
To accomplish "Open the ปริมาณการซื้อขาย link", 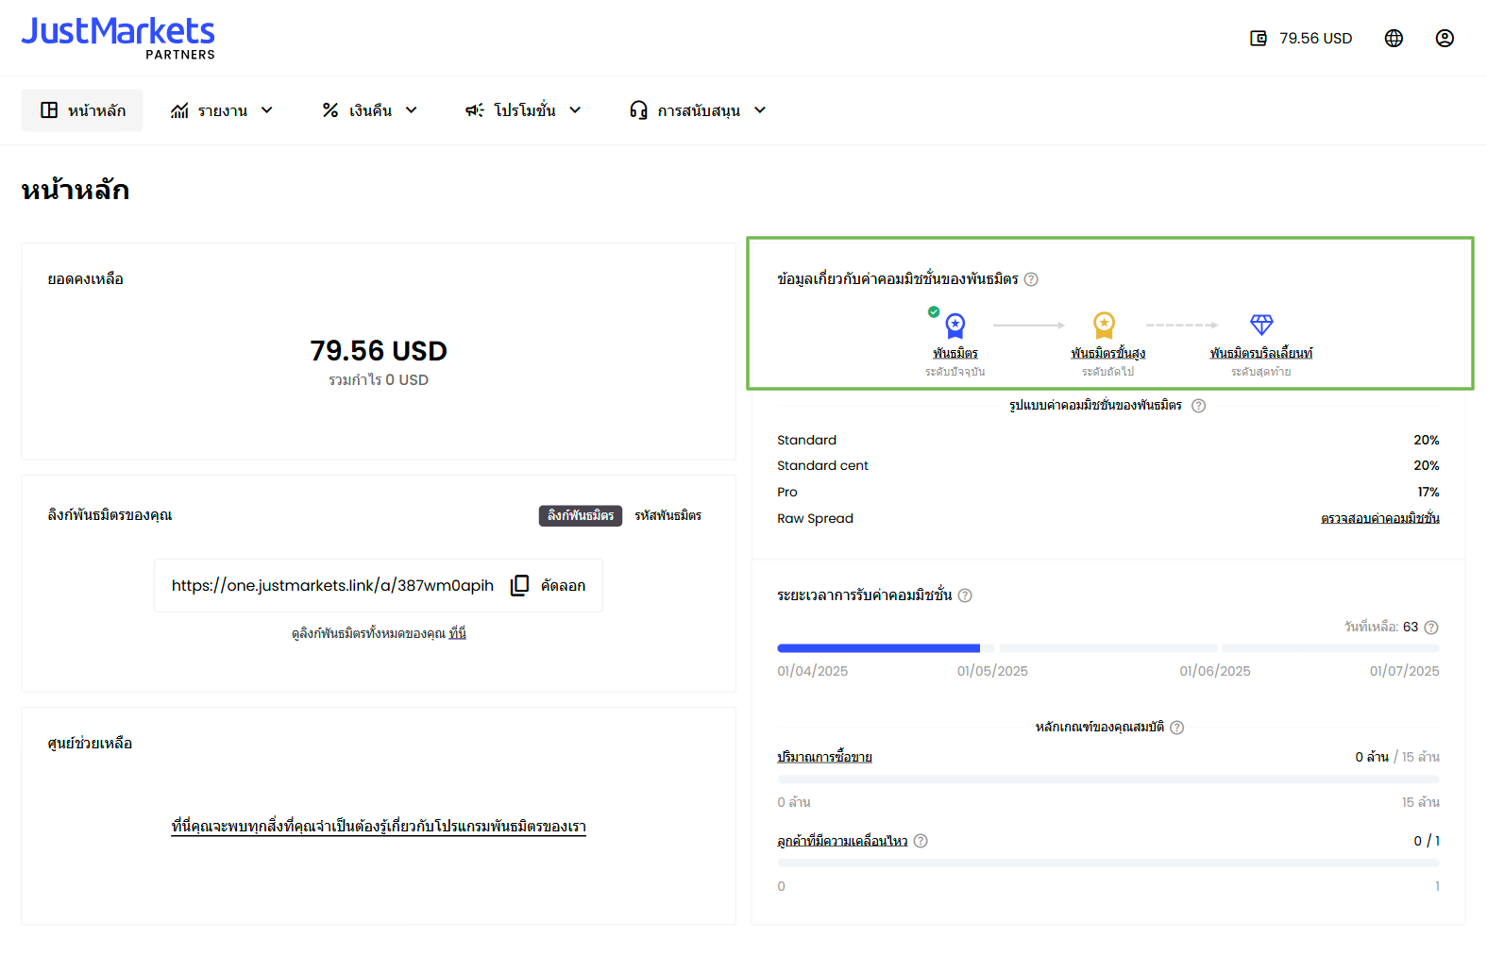I will pyautogui.click(x=824, y=757).
